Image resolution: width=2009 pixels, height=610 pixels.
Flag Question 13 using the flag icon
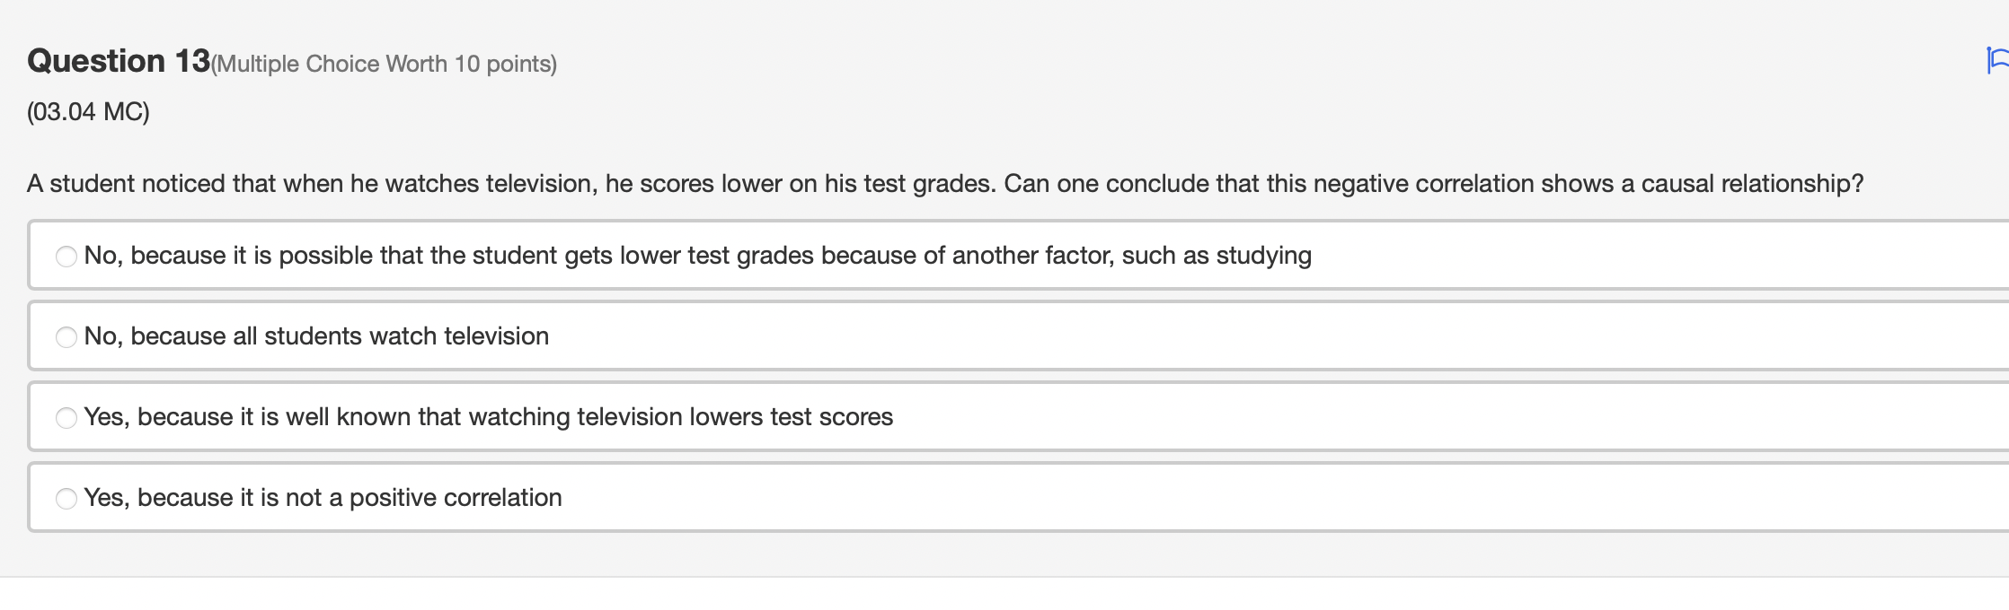click(x=1998, y=61)
